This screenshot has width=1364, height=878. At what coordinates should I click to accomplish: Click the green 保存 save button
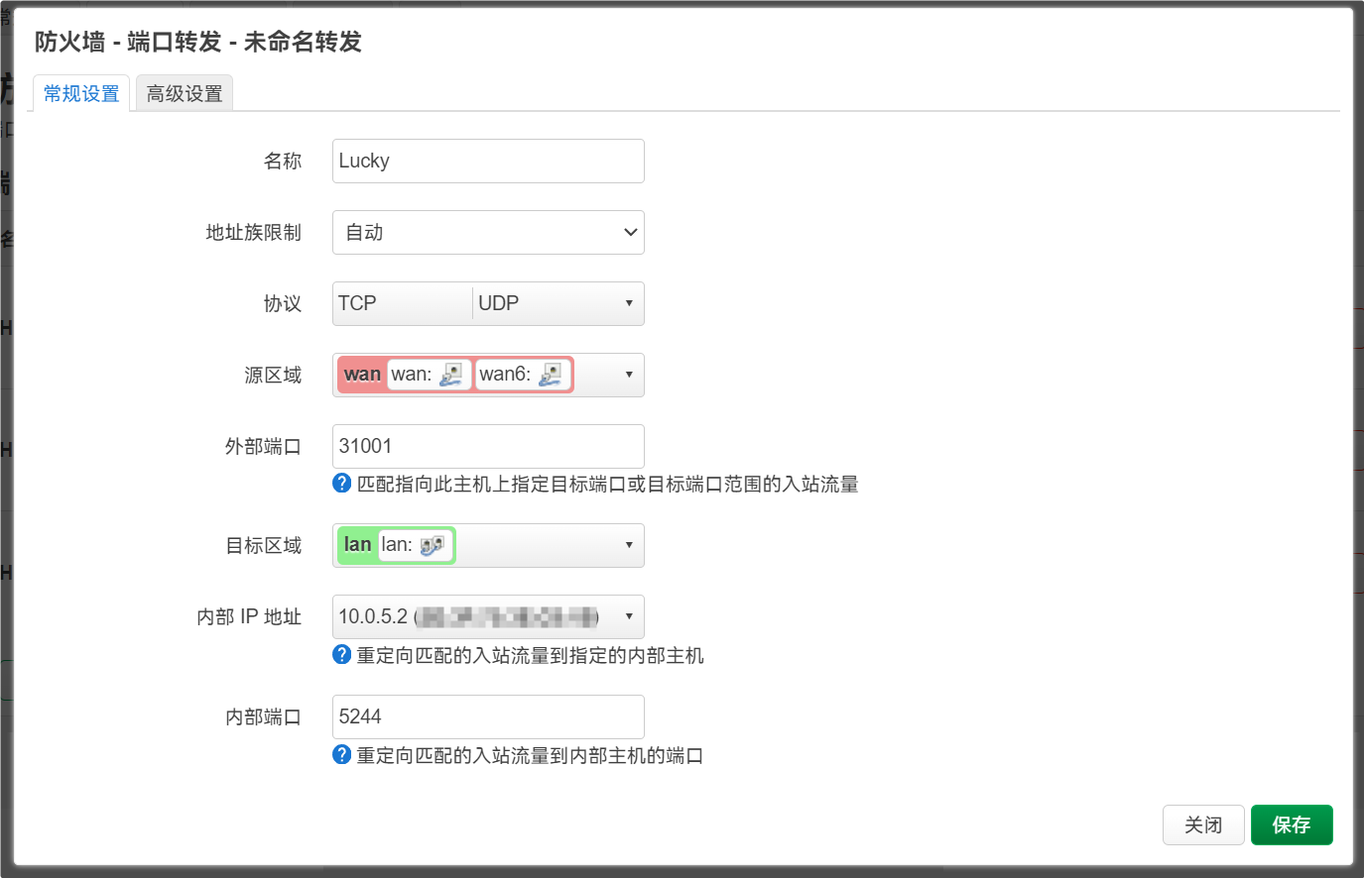coord(1292,824)
